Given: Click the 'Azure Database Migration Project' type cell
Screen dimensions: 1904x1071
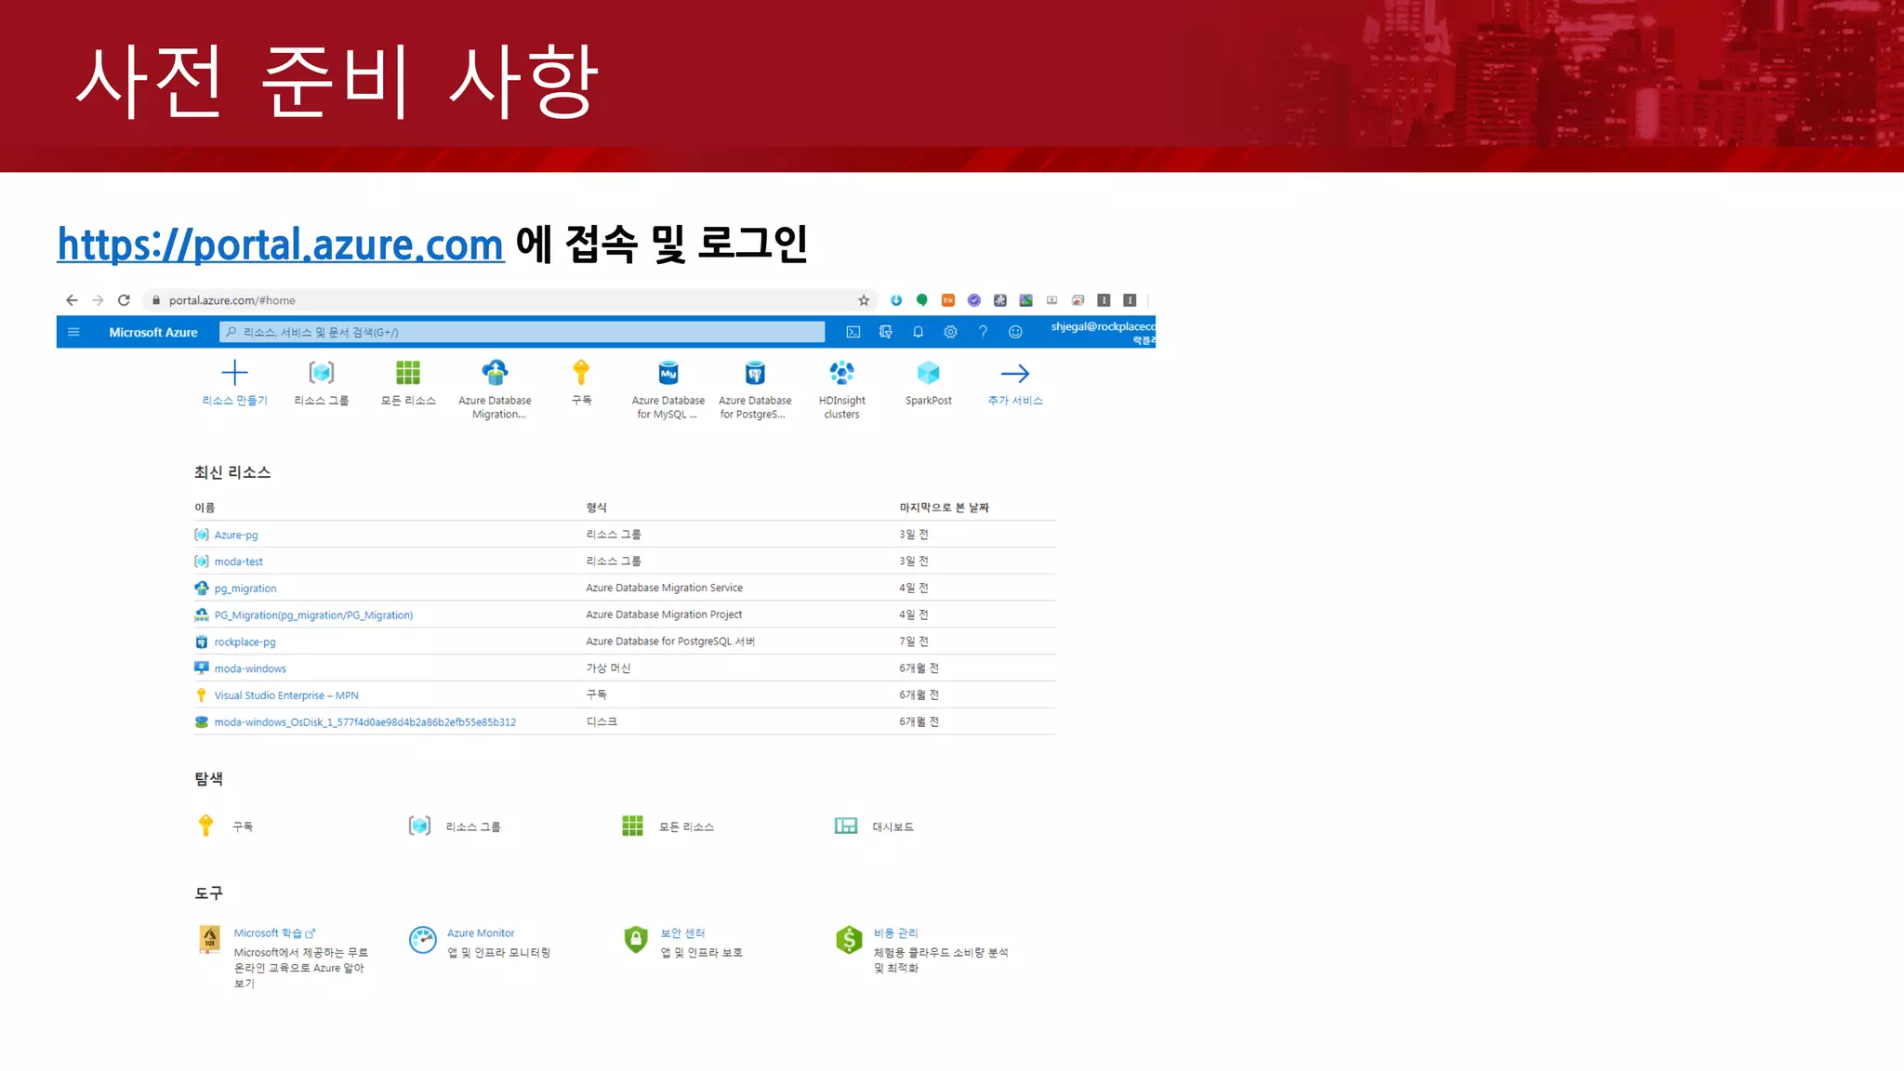Looking at the screenshot, I should point(664,615).
